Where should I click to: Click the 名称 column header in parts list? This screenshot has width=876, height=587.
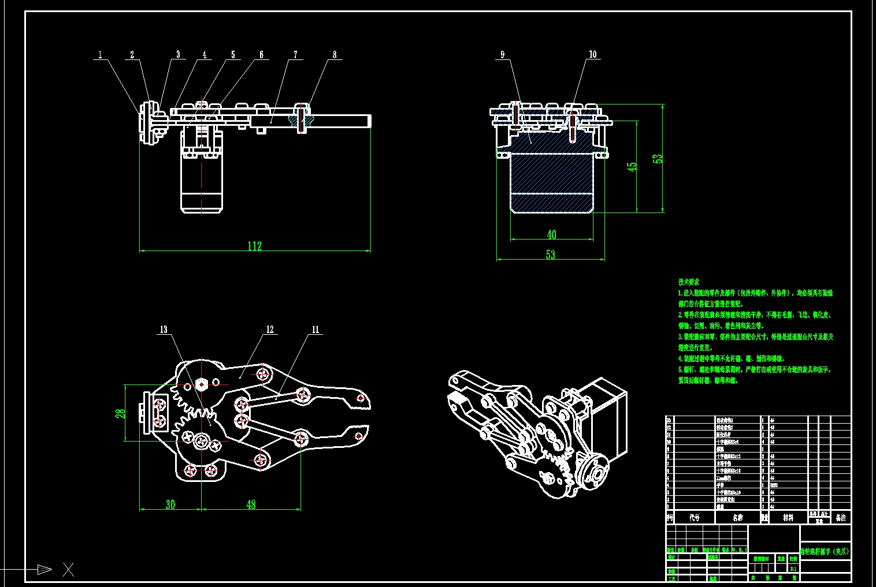738,518
